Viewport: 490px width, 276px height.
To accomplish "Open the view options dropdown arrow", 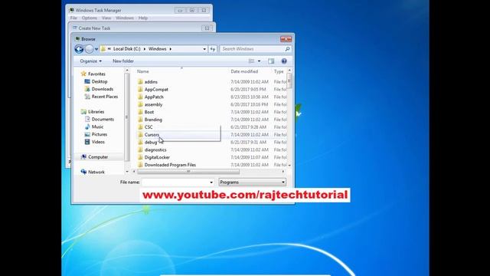I will point(259,61).
